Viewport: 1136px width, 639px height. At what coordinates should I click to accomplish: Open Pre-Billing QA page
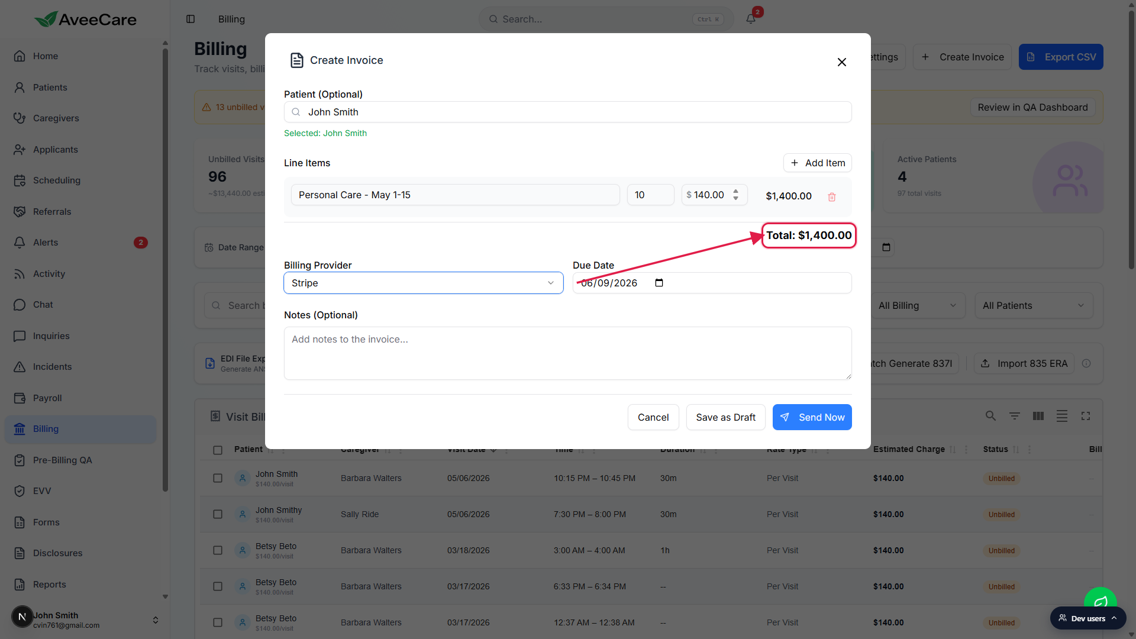tap(80, 460)
